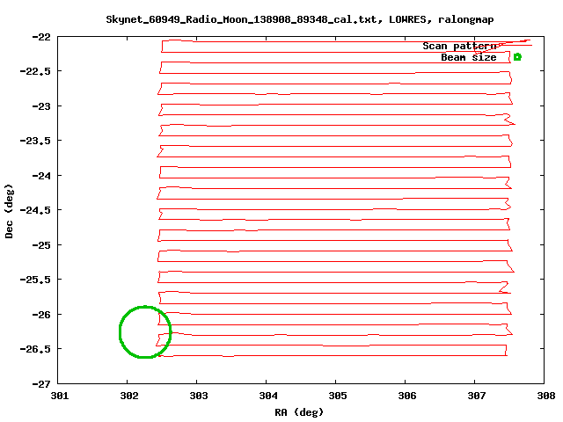The image size is (563, 422).
Task: Click the 308 tick label on RA axis
Action: tap(544, 397)
